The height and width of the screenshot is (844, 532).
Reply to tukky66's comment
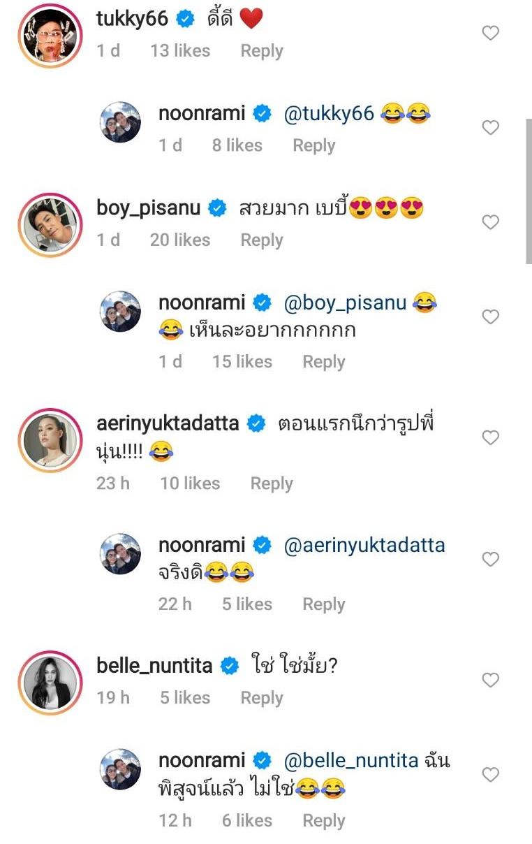[262, 51]
